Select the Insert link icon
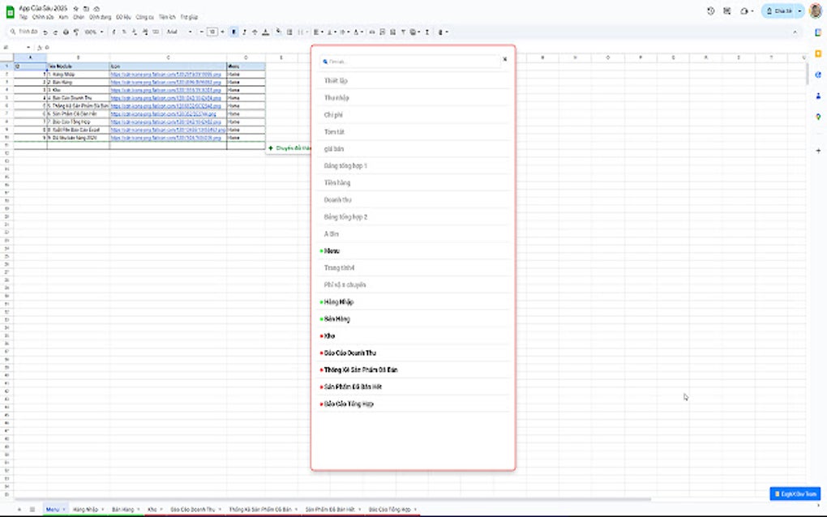The image size is (827, 517). [x=371, y=32]
